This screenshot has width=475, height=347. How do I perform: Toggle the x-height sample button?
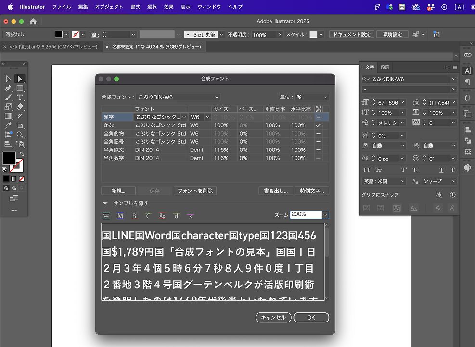[x=190, y=216]
